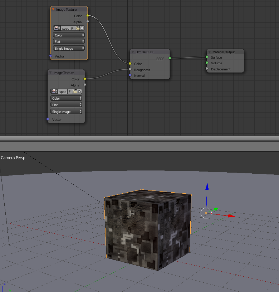
Task: Collapse the Material Output node
Action: [210, 52]
